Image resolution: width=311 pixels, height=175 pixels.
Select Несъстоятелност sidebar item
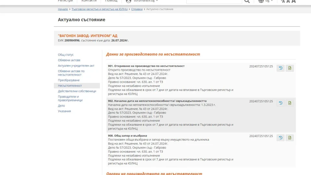tap(77, 86)
